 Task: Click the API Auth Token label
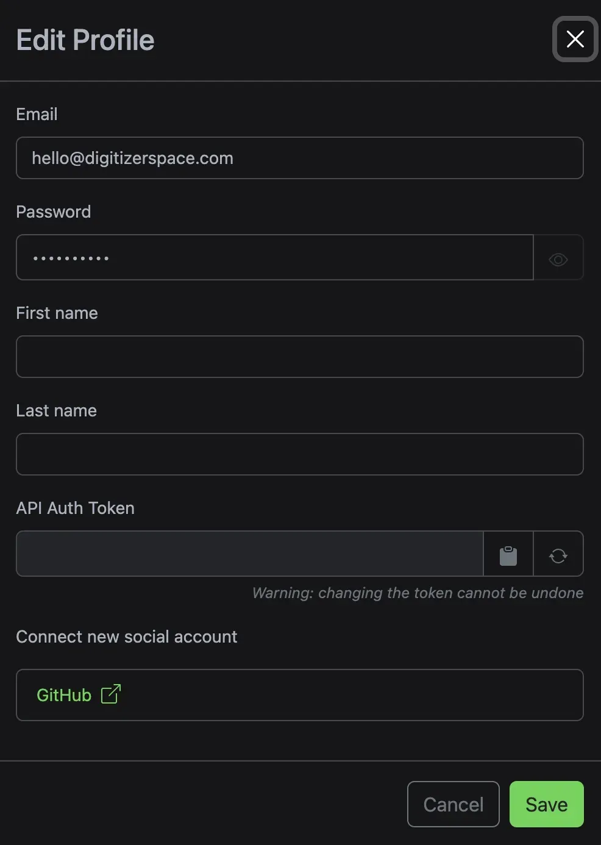(75, 508)
